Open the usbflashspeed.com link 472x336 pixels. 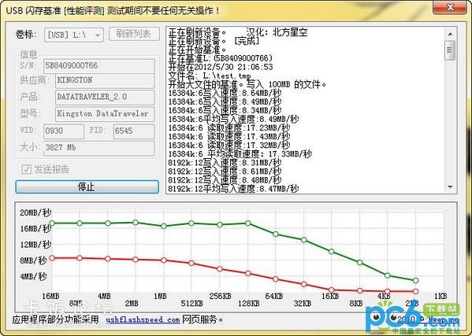(143, 319)
